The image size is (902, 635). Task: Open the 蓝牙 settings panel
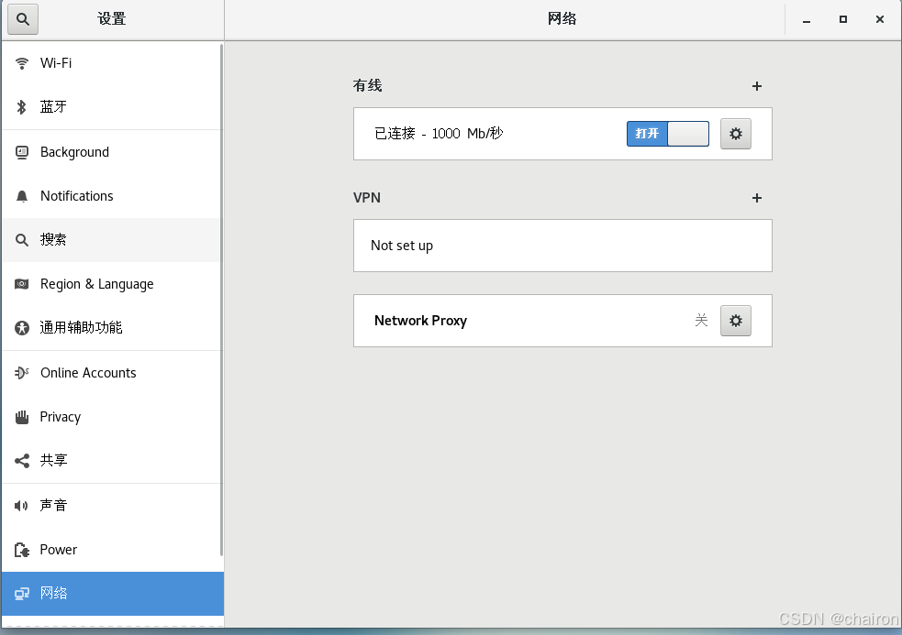(x=112, y=107)
